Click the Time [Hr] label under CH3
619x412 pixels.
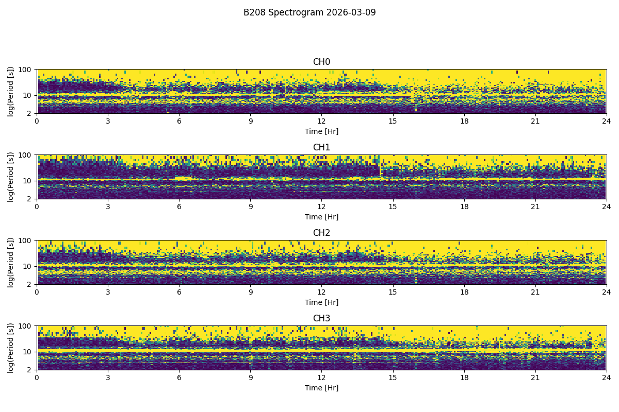(x=321, y=388)
